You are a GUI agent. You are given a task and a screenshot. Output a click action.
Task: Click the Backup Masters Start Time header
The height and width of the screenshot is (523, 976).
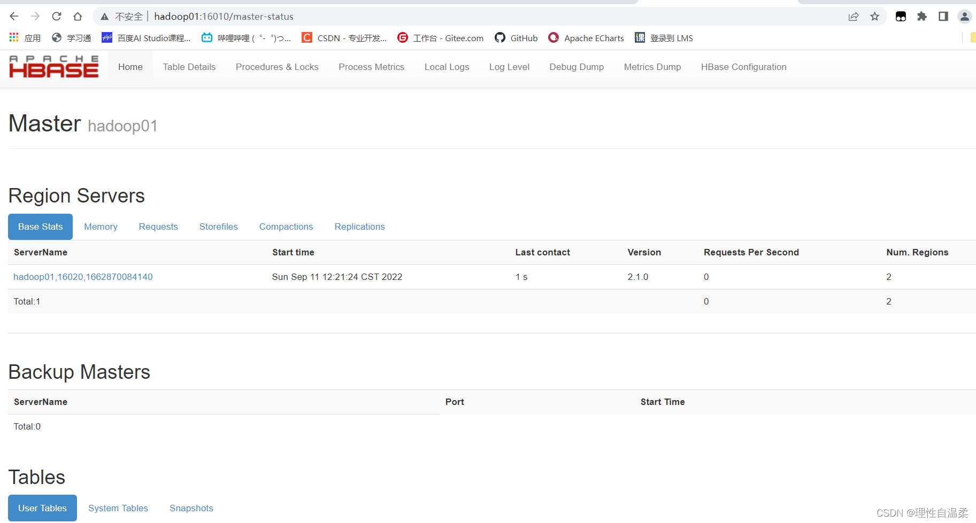coord(663,402)
